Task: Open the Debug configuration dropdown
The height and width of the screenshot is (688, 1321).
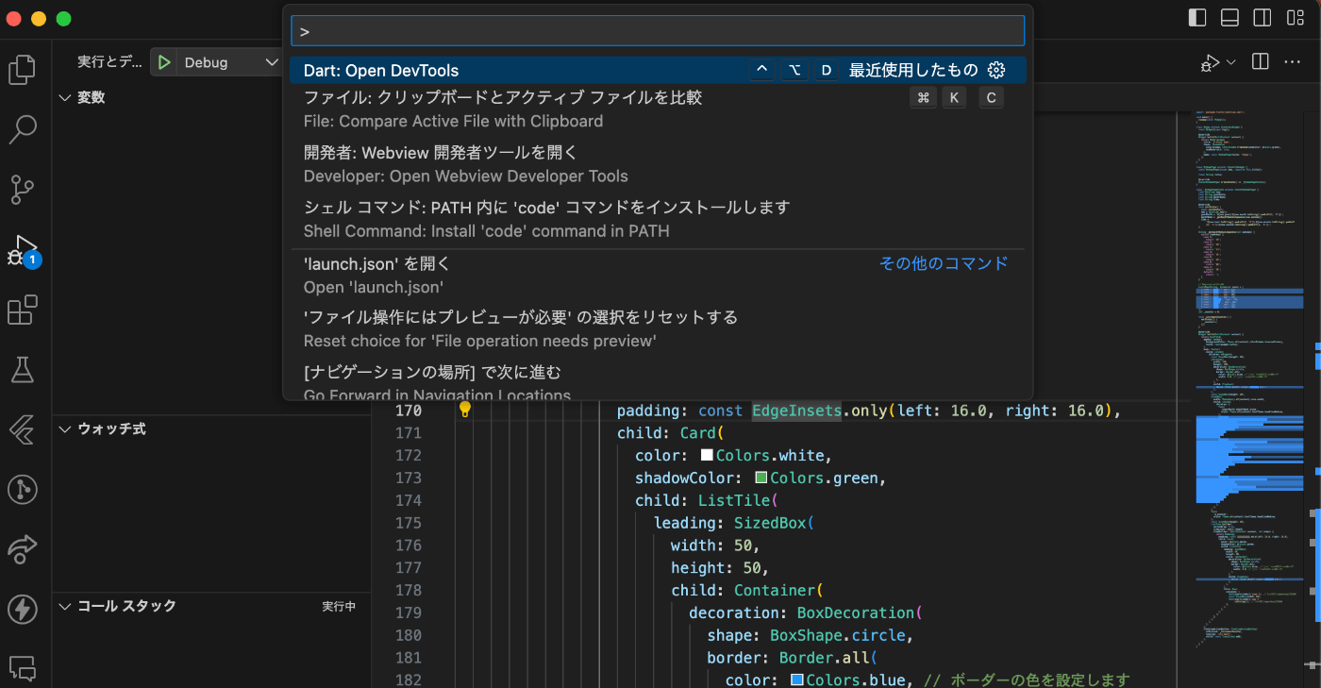Action: (x=230, y=62)
